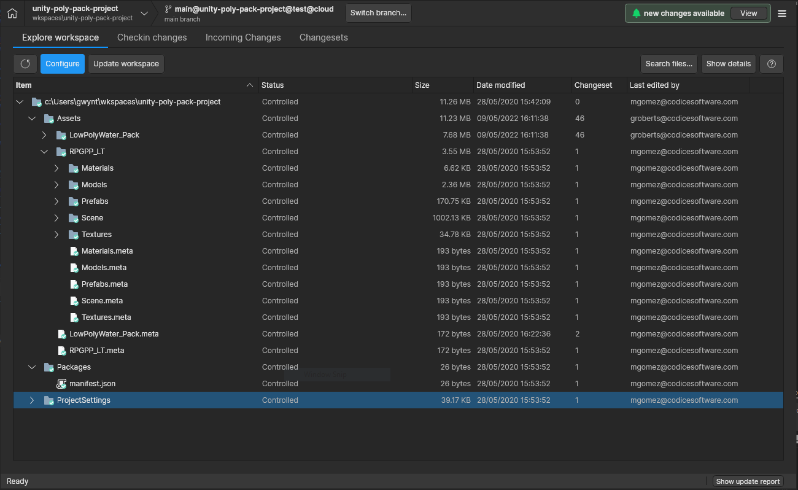Select the RPGPP_LT.meta file icon

tap(61, 350)
